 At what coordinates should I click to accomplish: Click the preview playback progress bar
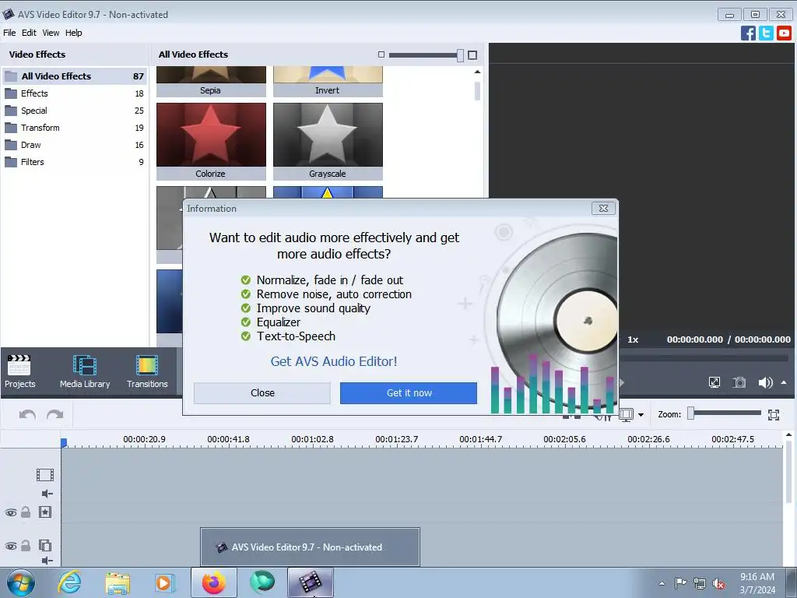click(704, 358)
